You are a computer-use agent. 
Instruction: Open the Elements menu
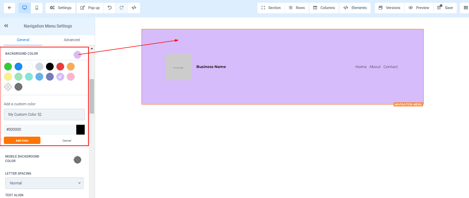tap(355, 8)
